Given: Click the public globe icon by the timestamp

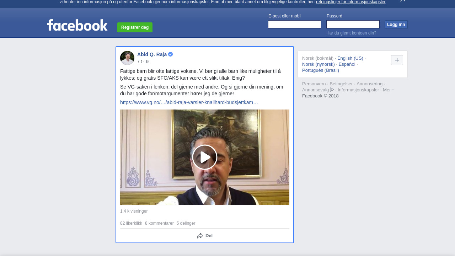Looking at the screenshot, I should coord(148,62).
